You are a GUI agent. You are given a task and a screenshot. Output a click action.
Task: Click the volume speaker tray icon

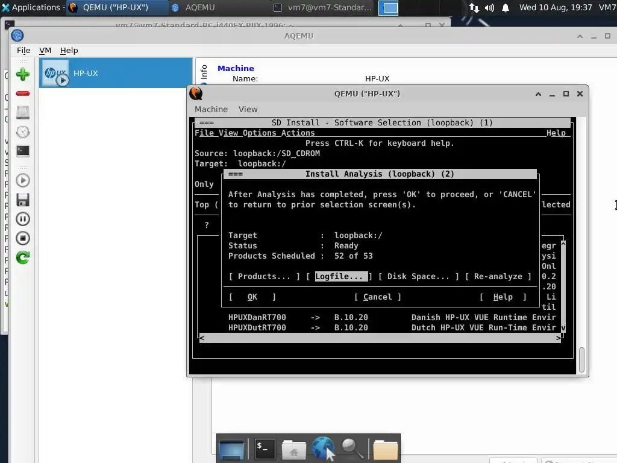coord(489,7)
